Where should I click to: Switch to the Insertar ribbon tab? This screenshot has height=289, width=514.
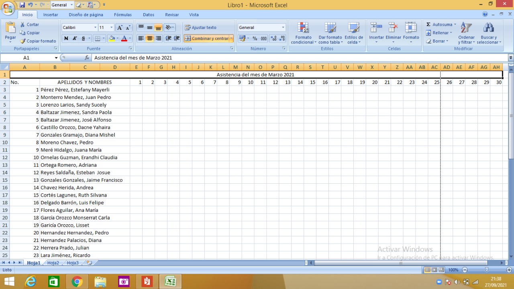pos(51,15)
